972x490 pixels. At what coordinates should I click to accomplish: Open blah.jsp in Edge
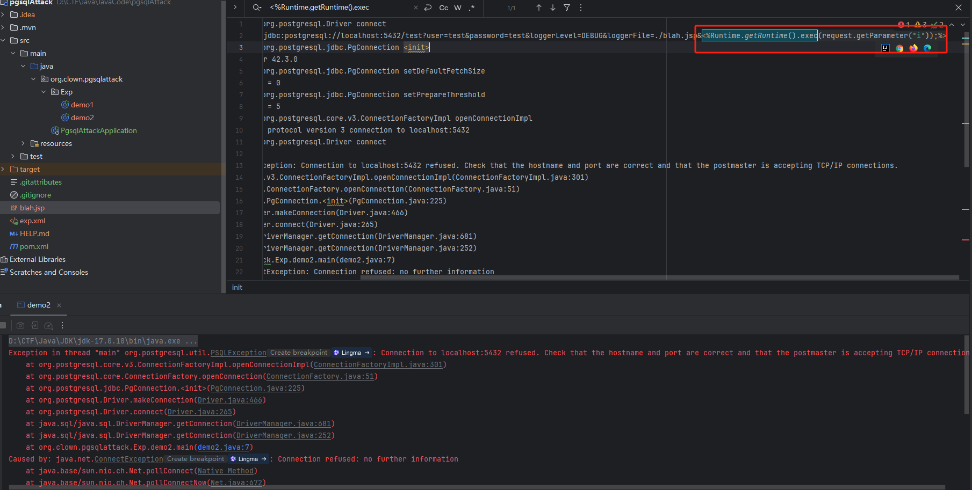(x=927, y=48)
